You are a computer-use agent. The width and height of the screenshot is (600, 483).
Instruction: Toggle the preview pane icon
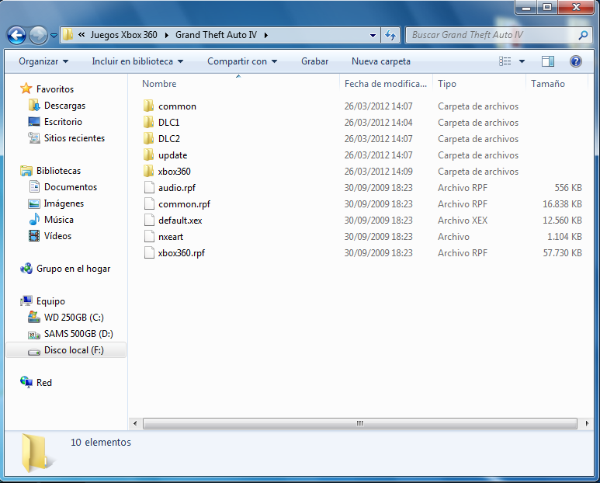pyautogui.click(x=548, y=61)
